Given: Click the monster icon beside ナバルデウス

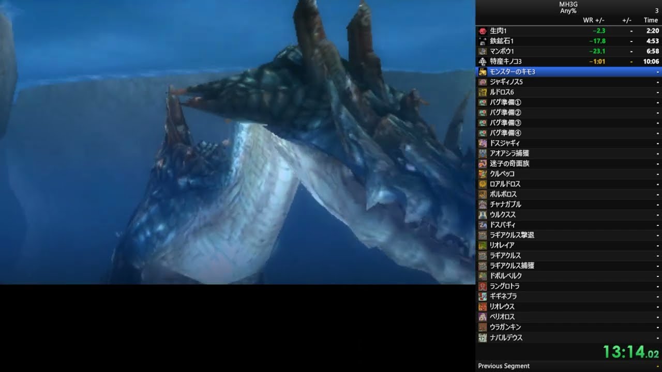Looking at the screenshot, I should [x=483, y=337].
